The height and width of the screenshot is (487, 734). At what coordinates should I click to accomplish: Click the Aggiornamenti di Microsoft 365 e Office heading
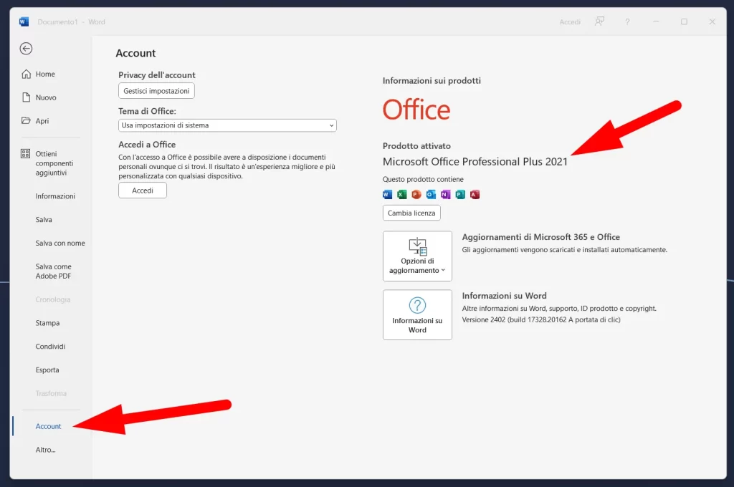pyautogui.click(x=540, y=237)
